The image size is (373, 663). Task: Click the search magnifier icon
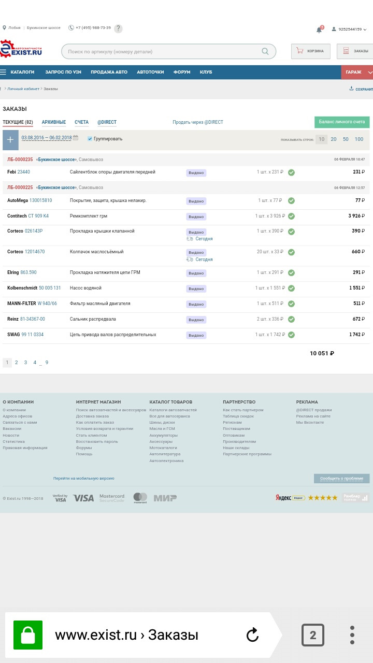pyautogui.click(x=265, y=51)
